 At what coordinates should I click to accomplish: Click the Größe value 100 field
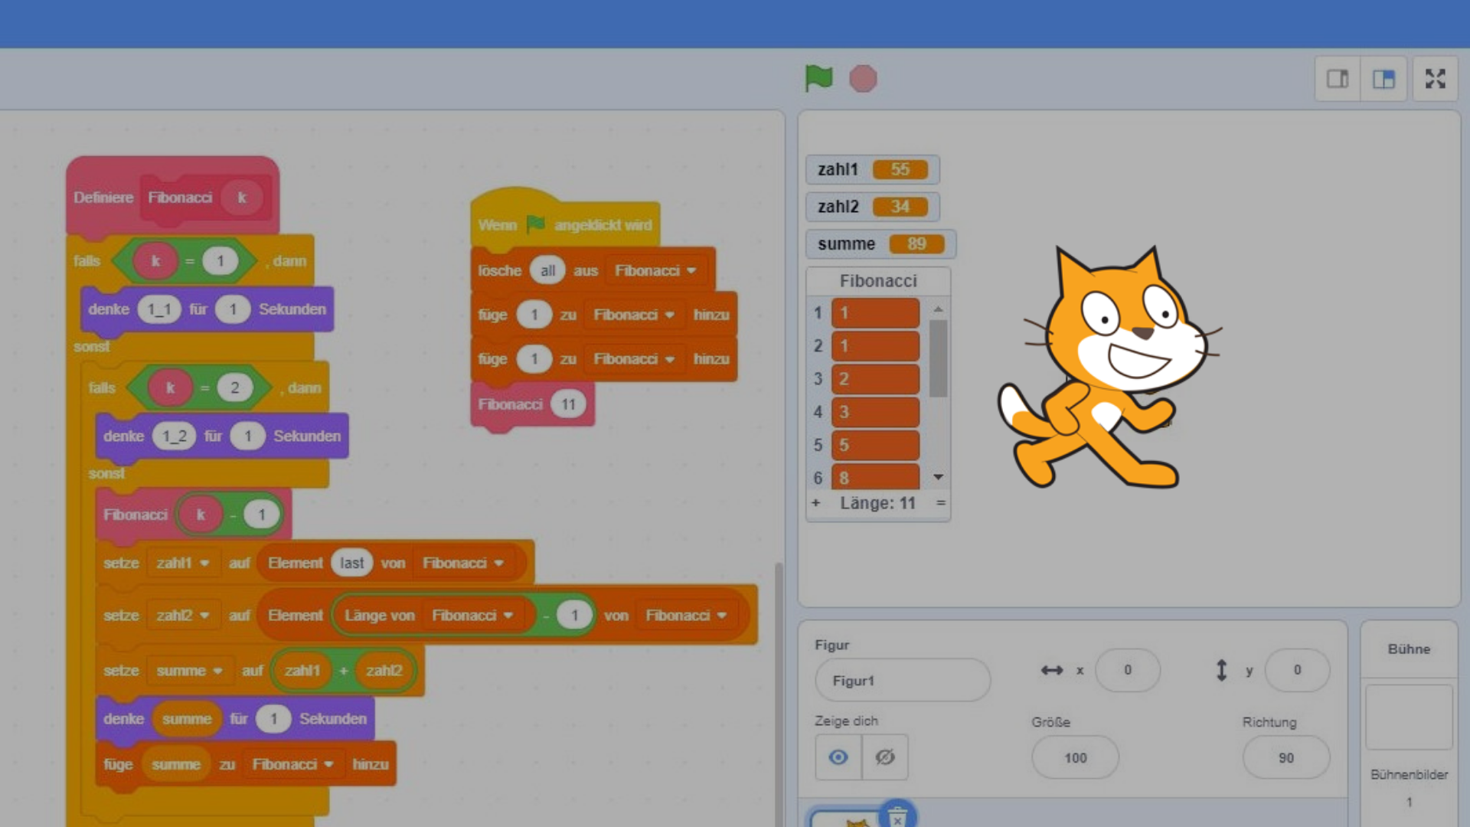click(x=1075, y=757)
